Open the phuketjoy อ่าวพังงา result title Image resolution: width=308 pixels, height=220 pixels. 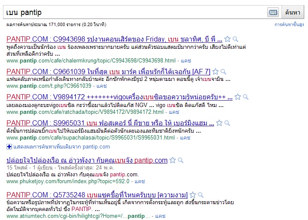click(x=87, y=160)
